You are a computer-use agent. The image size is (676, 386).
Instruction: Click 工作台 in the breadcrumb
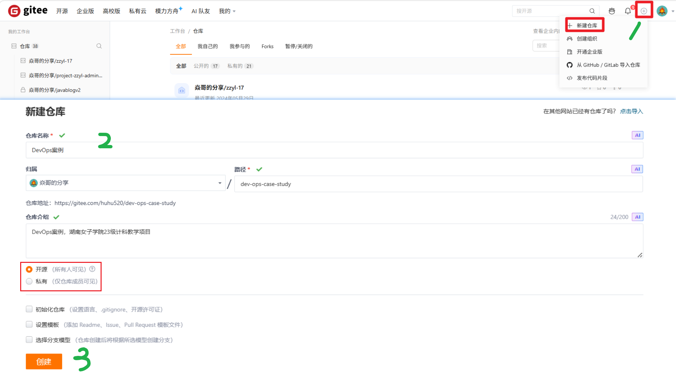pos(177,31)
